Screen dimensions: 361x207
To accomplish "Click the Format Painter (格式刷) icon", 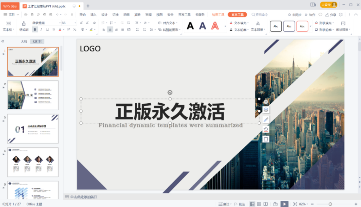I will click(x=24, y=24).
